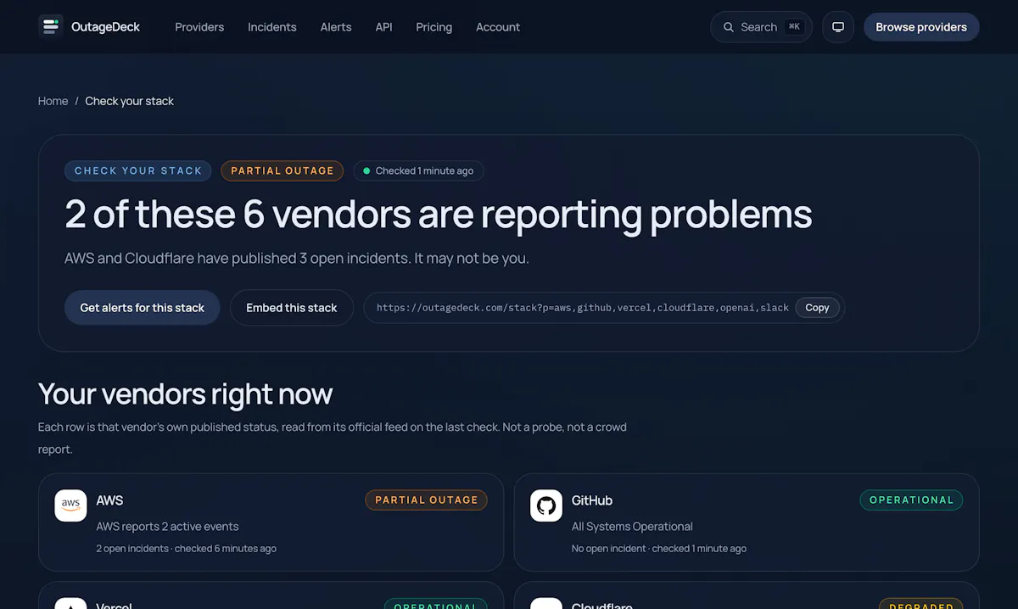This screenshot has width=1018, height=609.
Task: Click the Browse providers button
Action: 921,27
